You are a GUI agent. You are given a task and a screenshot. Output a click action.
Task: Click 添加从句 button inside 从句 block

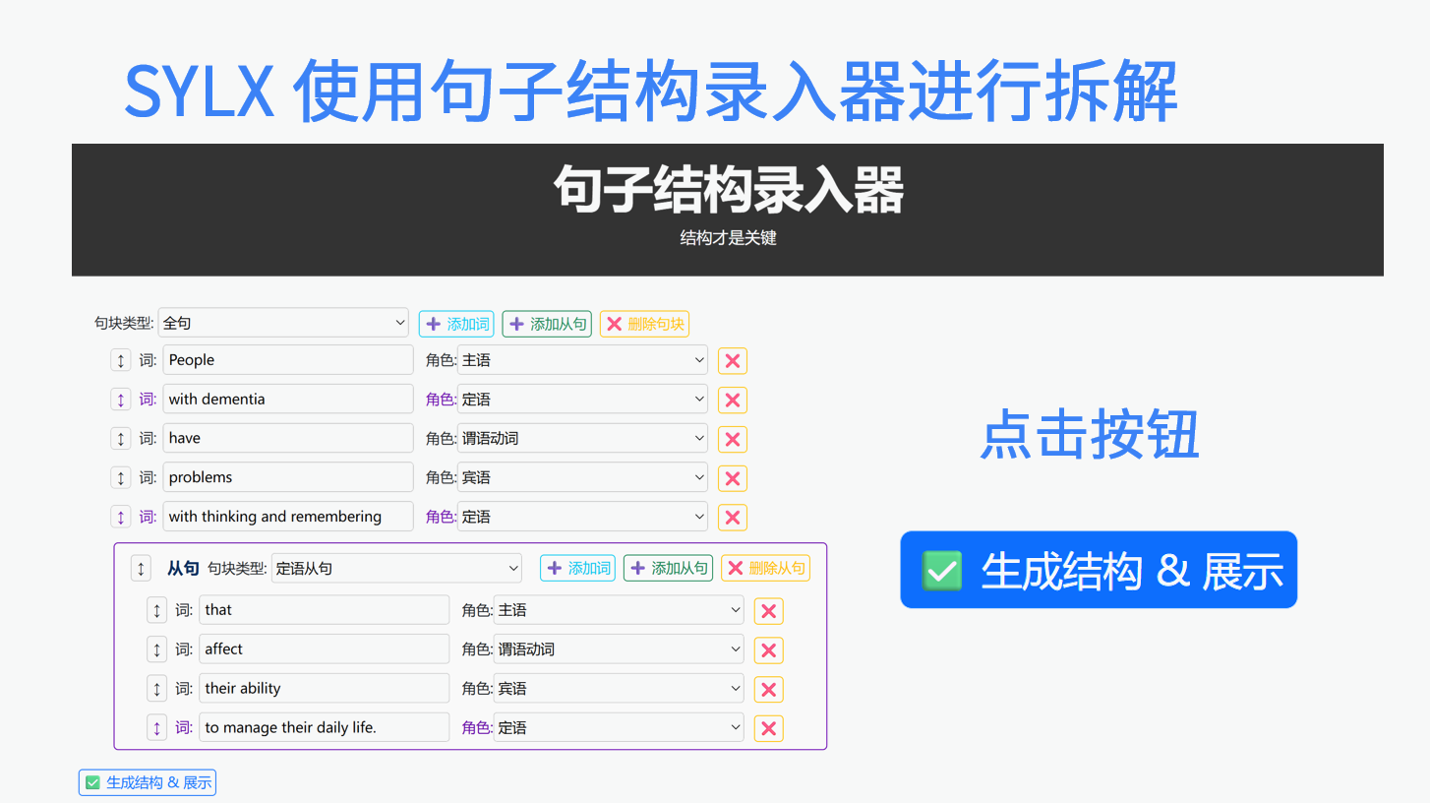click(668, 568)
